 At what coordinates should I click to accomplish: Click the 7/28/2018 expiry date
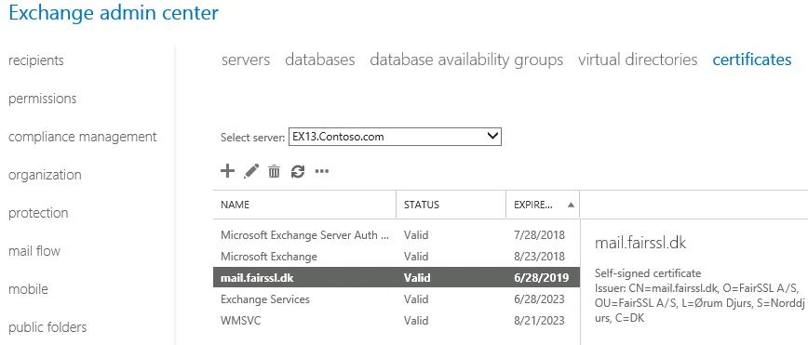539,235
